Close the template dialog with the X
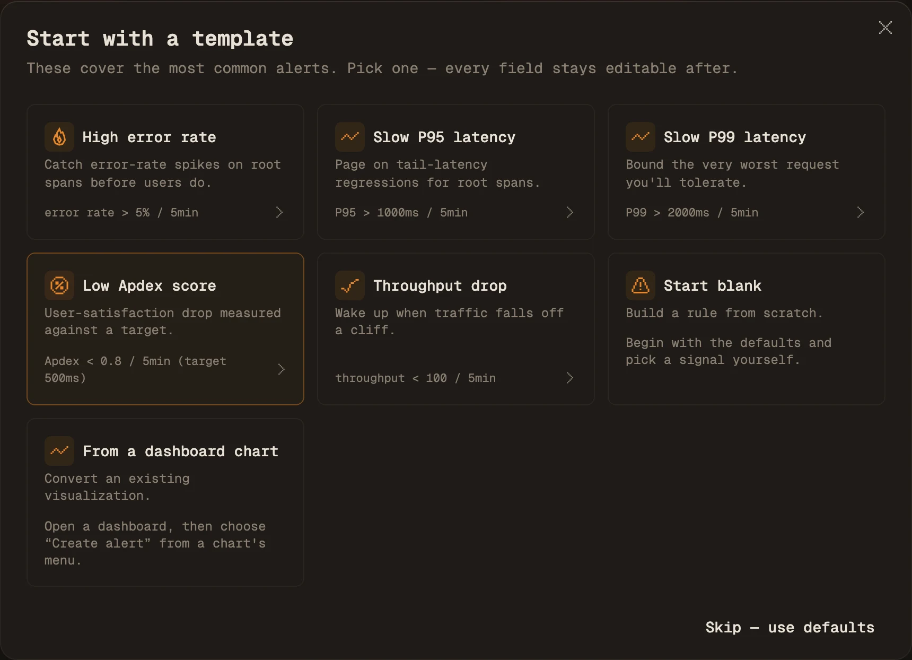Screen dimensions: 912x660 (x=885, y=28)
